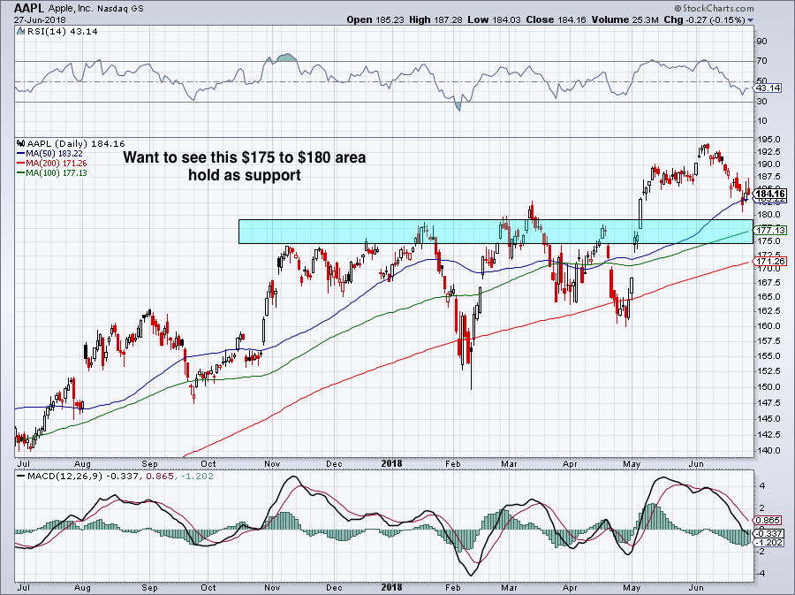This screenshot has height=595, width=795.
Task: Click the 'Nasdaq GS' exchange label
Action: click(122, 9)
